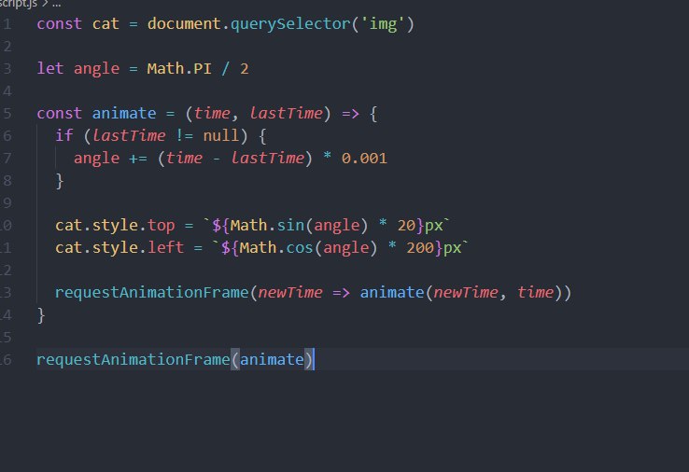Viewport: 689px width, 472px height.
Task: Click the 'cos' function call
Action: 300,247
